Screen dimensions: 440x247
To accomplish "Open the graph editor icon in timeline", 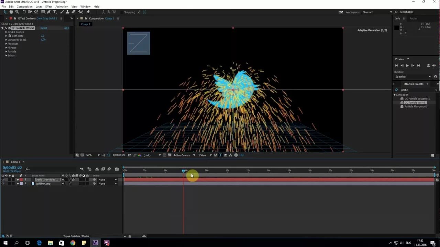I will click(117, 169).
